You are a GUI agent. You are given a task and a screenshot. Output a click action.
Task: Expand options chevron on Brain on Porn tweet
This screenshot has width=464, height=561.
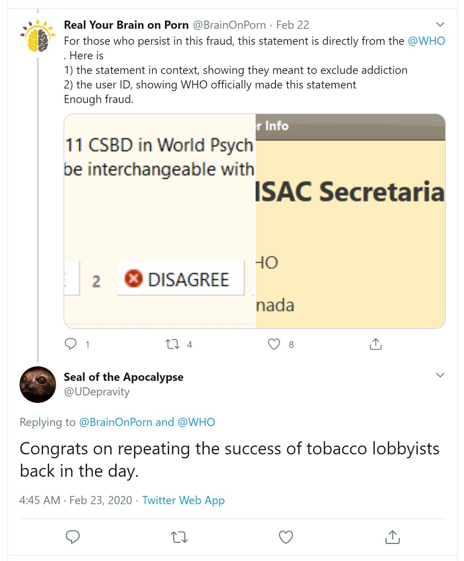440,25
